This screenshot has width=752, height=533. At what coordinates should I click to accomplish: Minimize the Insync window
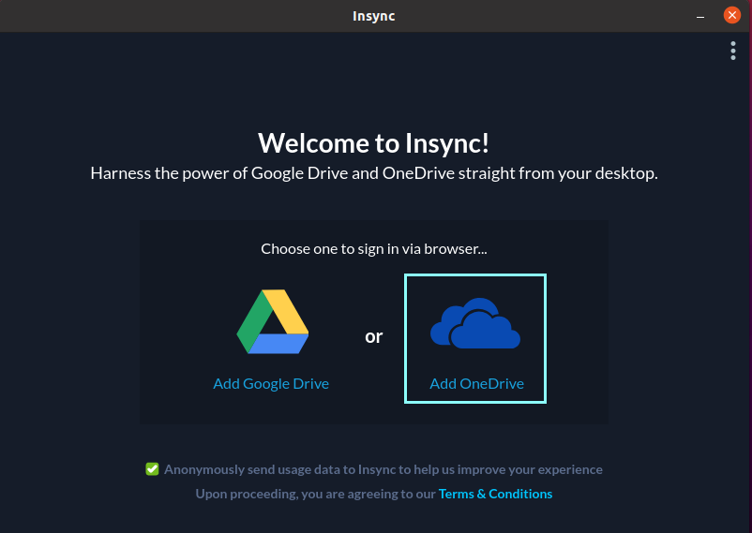point(700,16)
